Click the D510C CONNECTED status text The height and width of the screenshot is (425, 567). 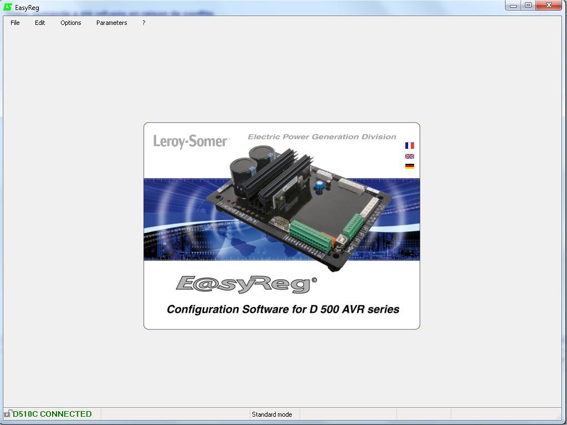(52, 414)
